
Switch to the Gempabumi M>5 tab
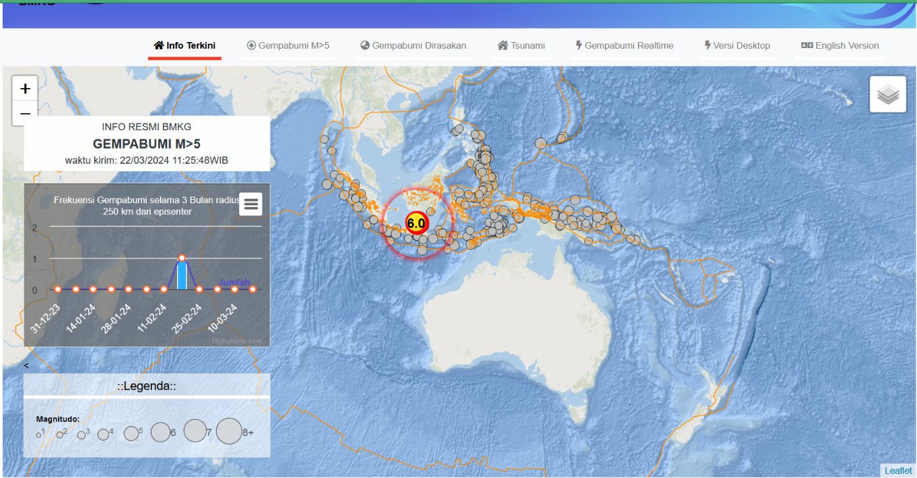point(293,45)
